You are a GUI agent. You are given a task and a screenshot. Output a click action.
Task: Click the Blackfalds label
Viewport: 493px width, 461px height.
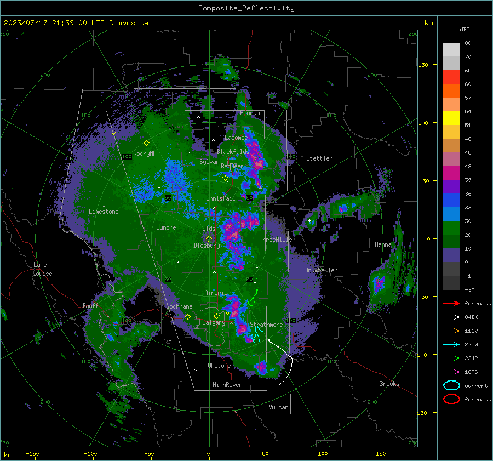click(x=233, y=152)
